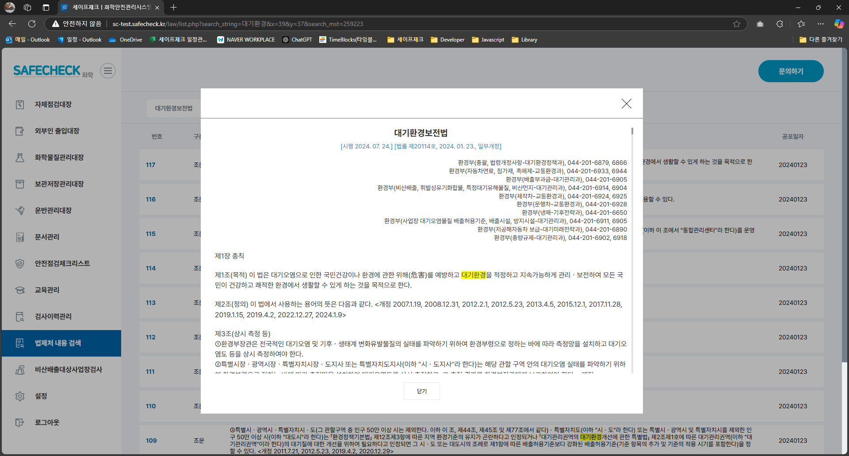Click row number 109 in the list
The width and height of the screenshot is (849, 456).
pos(151,441)
